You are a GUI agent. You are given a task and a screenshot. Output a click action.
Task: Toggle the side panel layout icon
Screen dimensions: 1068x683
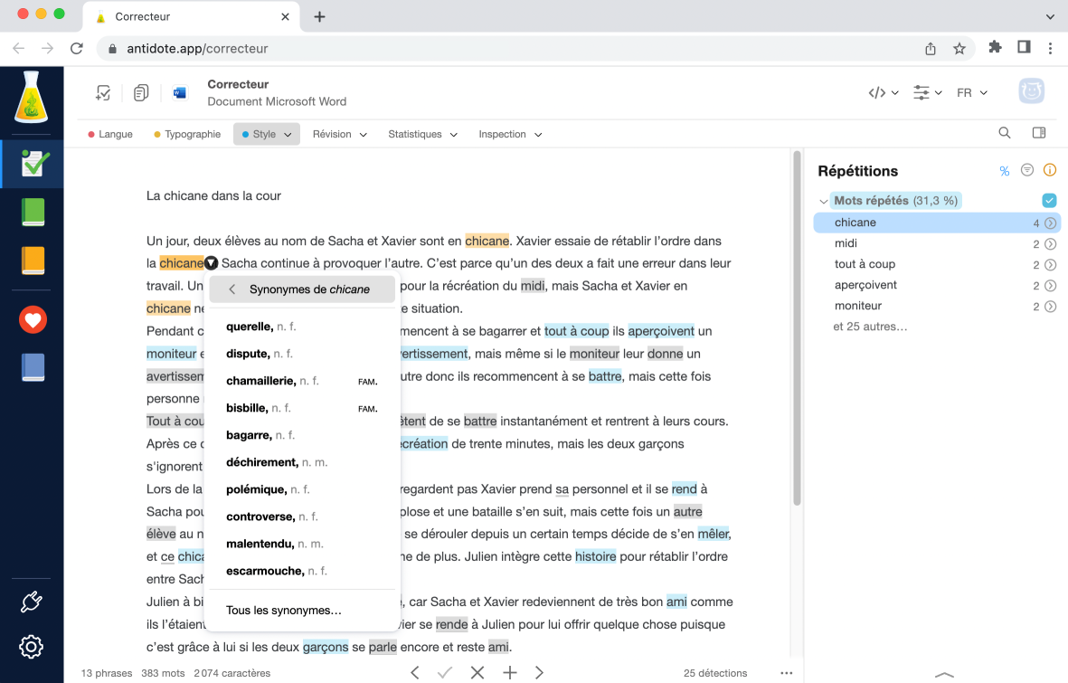[x=1039, y=132]
